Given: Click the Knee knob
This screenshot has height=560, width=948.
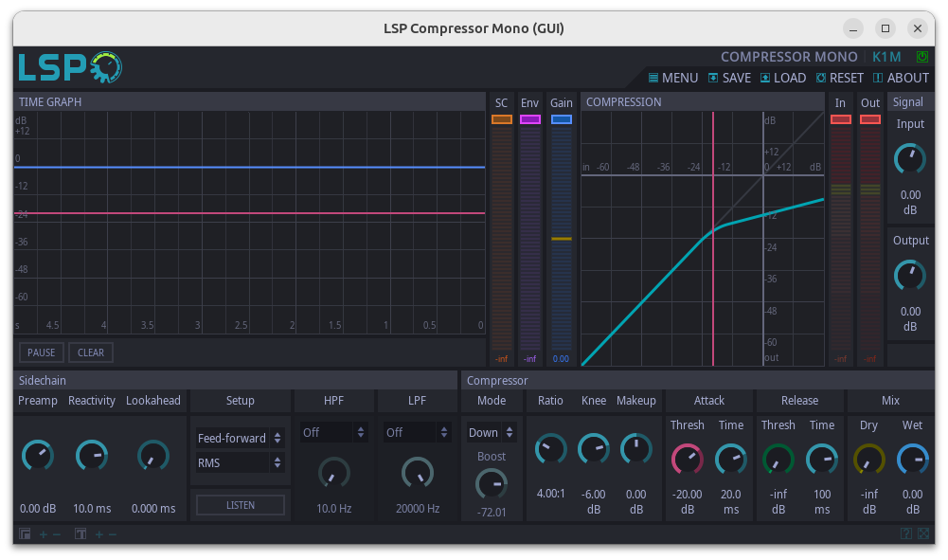Looking at the screenshot, I should click(x=593, y=449).
